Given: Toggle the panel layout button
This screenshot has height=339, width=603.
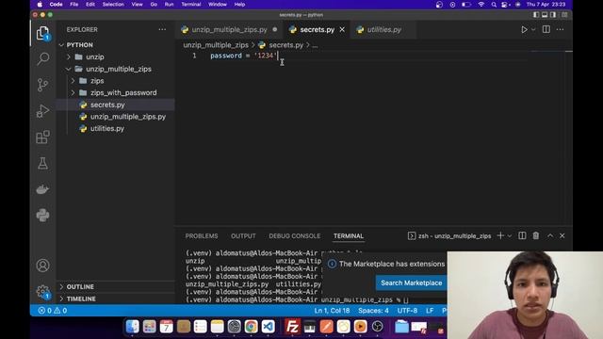Looking at the screenshot, I should coord(545,15).
